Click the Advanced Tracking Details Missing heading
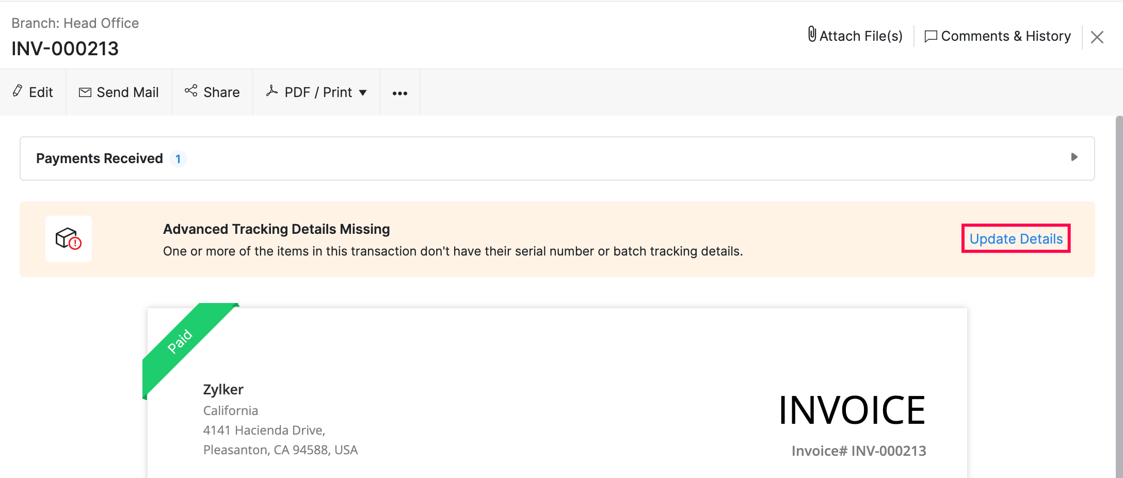This screenshot has width=1123, height=478. (276, 229)
